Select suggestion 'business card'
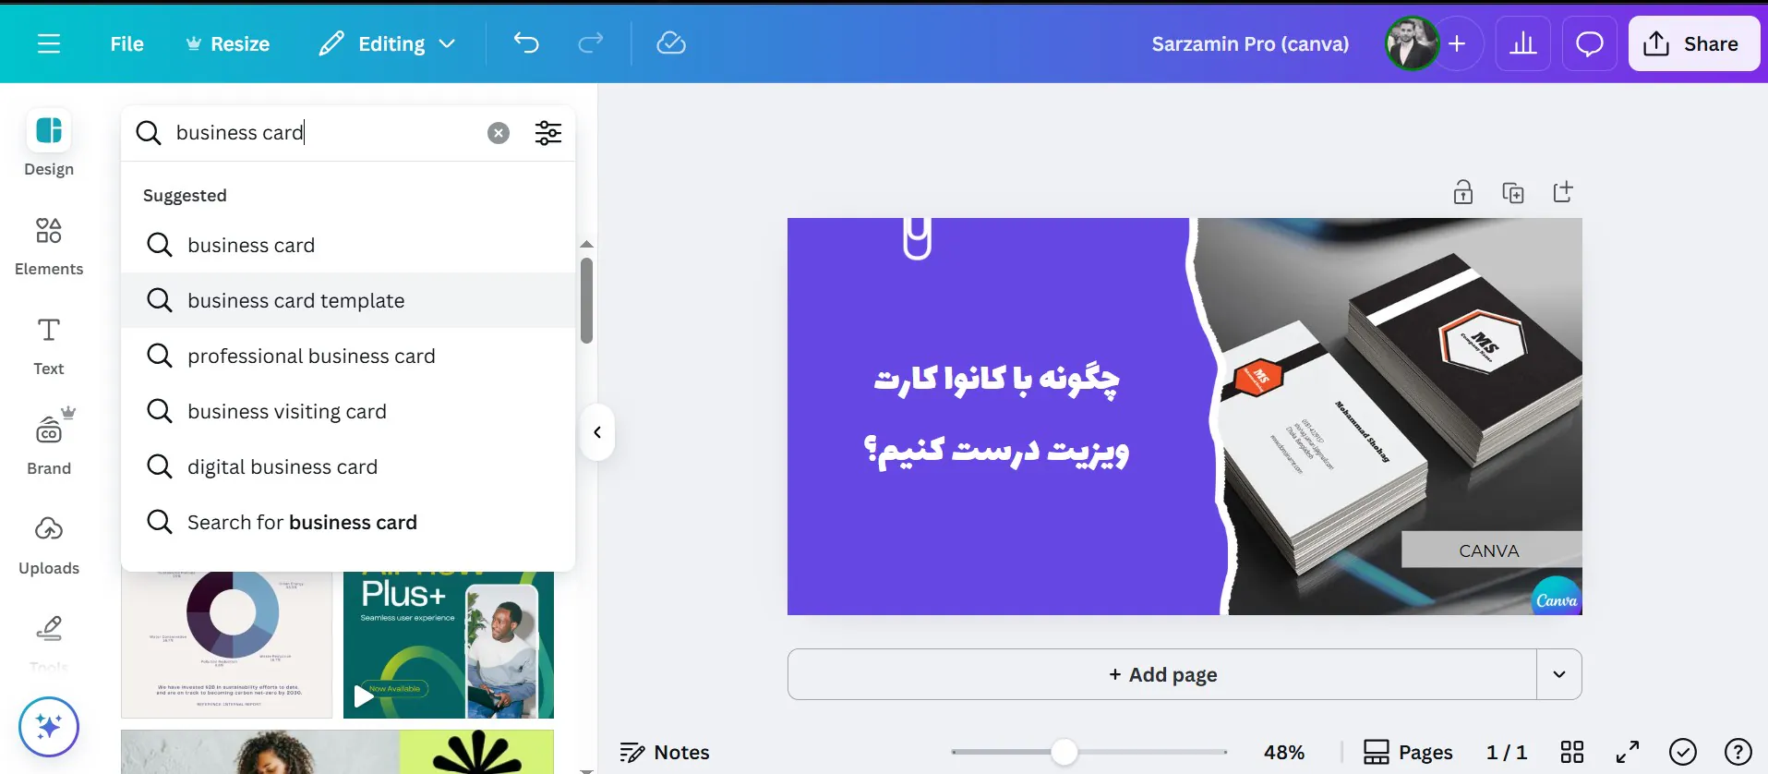1768x774 pixels. click(348, 245)
